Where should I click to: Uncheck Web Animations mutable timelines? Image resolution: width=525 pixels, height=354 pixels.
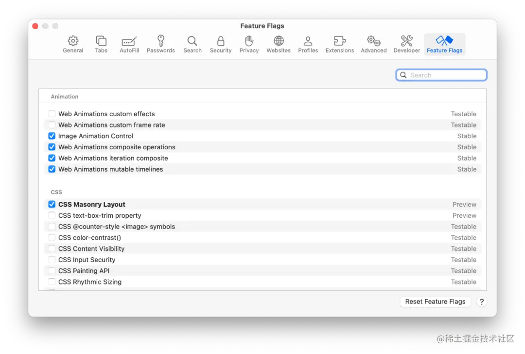tap(52, 169)
